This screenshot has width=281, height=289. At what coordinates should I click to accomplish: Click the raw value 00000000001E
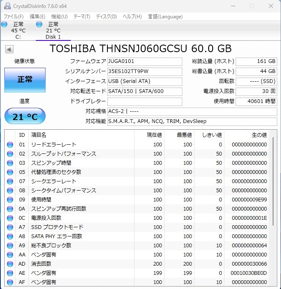[x=249, y=218]
